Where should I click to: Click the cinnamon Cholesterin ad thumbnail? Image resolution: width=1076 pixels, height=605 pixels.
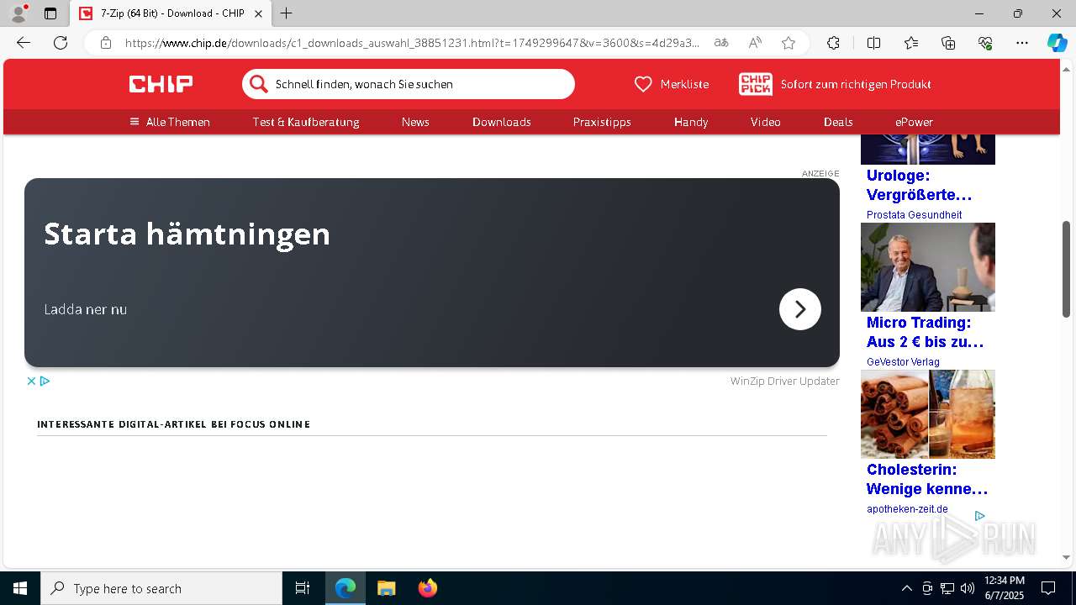pos(928,414)
